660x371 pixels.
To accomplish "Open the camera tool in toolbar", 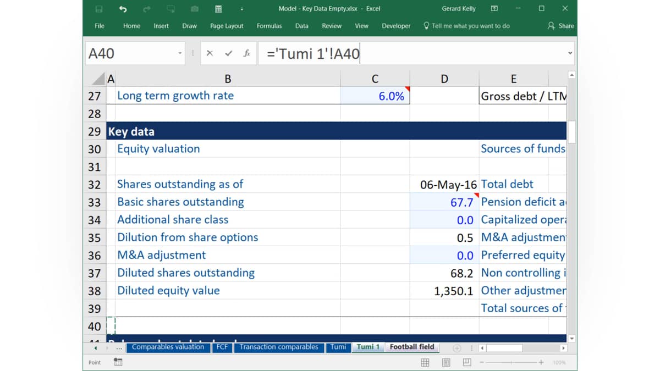I will click(195, 9).
